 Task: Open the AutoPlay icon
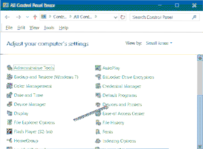tap(98, 68)
